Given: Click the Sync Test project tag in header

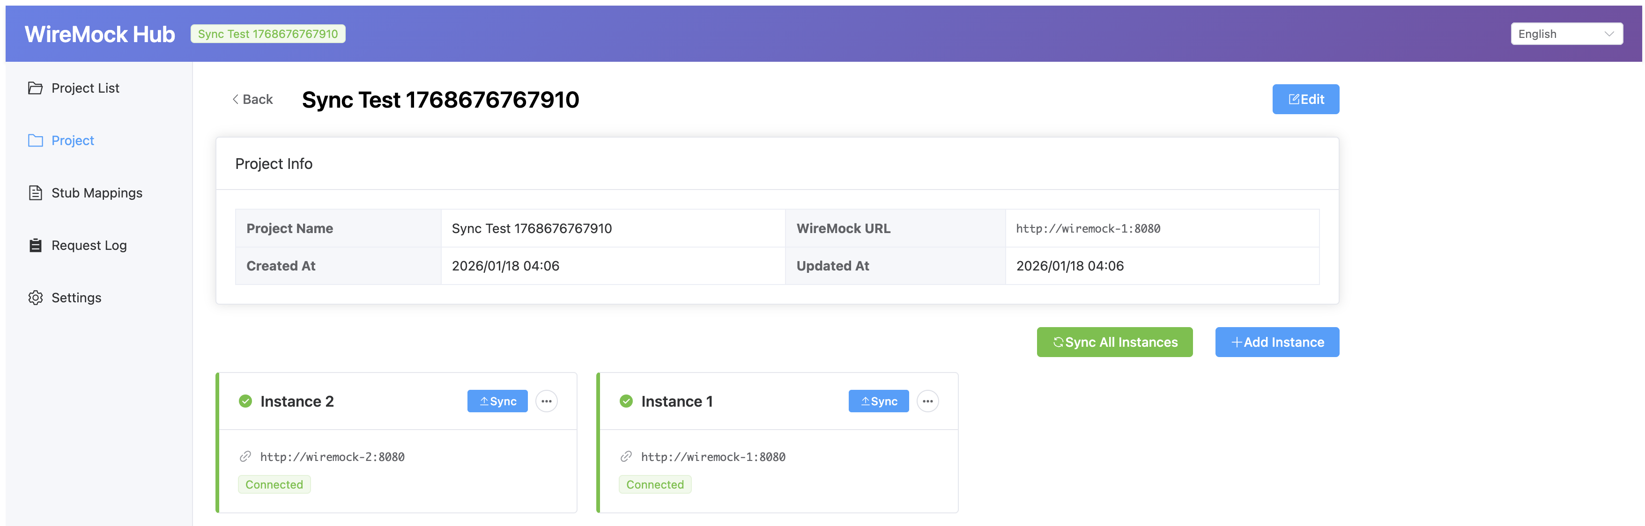Looking at the screenshot, I should coord(267,34).
